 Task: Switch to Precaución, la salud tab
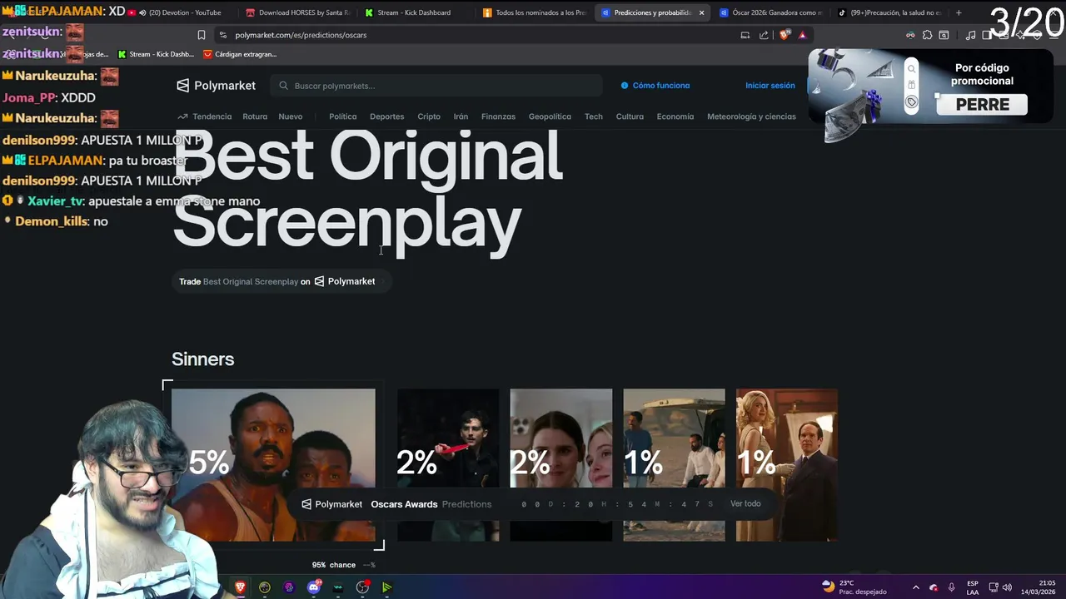tap(889, 12)
